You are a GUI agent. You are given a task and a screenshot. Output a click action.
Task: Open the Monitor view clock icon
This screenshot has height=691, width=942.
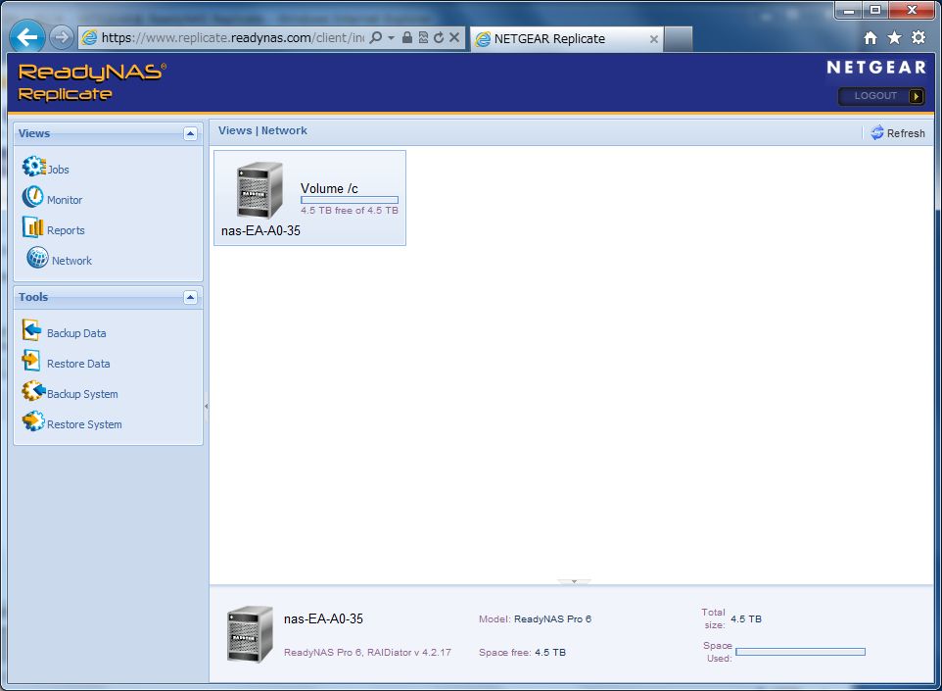coord(32,198)
